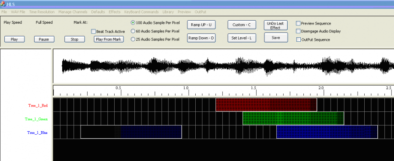Apply the Ramp UP - U effect
Image resolution: width=394 pixels, height=161 pixels.
(x=201, y=25)
